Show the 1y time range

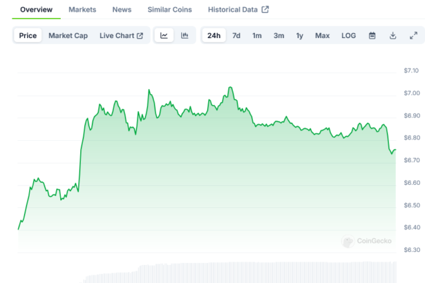[299, 35]
